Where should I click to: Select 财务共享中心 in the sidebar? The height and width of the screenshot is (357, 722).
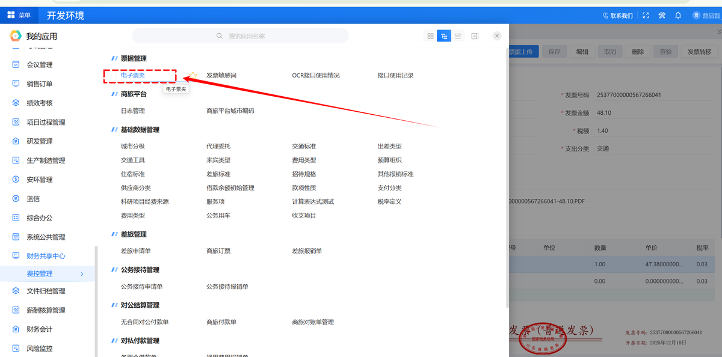(x=46, y=256)
